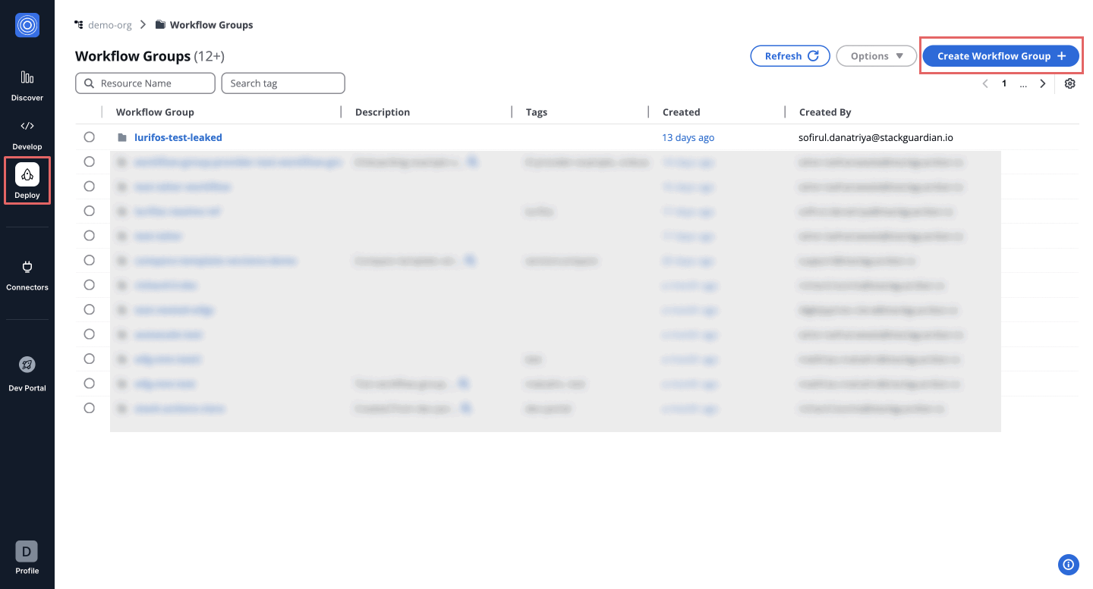Select page number 1
Viewport: 1093px width, 589px height.
click(x=1004, y=84)
